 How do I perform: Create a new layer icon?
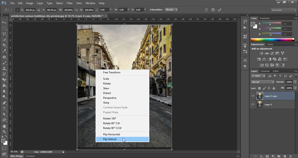285,156
